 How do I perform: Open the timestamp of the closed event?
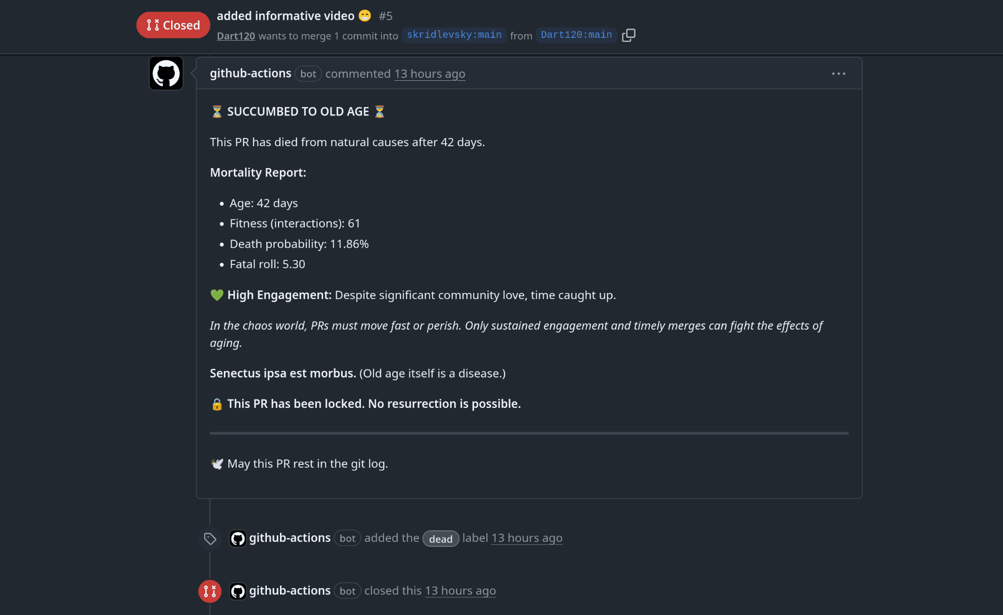pos(460,590)
